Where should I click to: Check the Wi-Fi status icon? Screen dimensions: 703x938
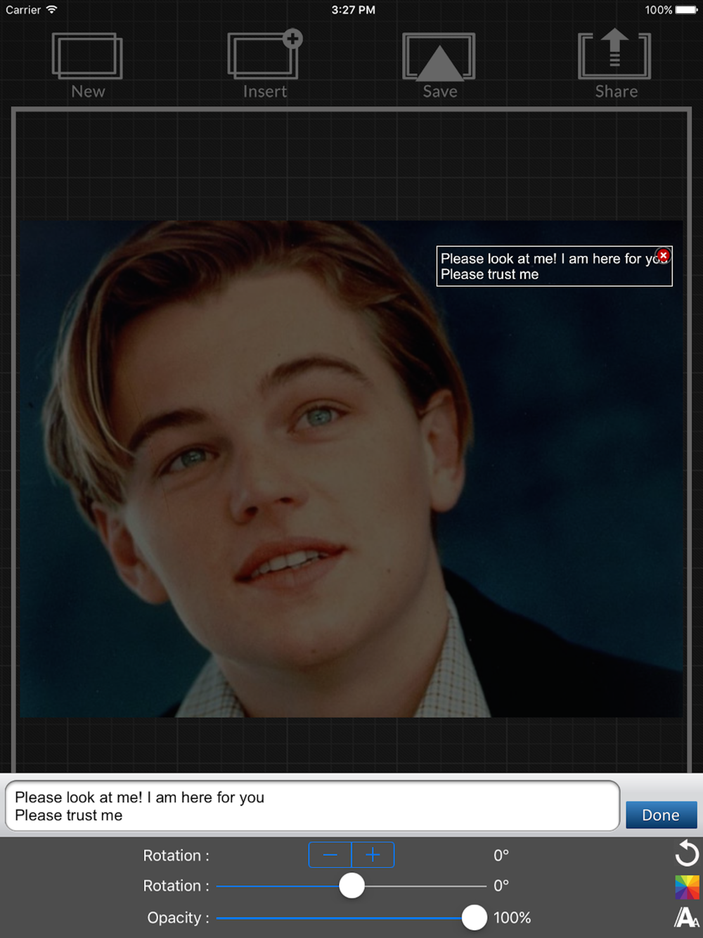click(x=51, y=9)
